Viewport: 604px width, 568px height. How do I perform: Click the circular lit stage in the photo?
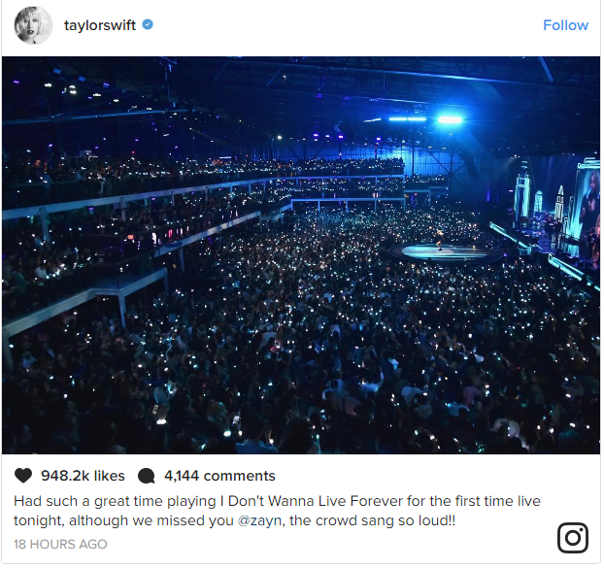click(x=445, y=251)
